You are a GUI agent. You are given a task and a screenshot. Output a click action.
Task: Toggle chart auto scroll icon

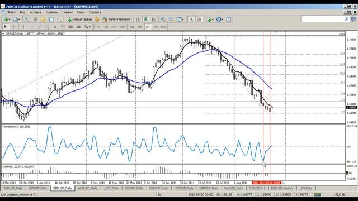click(191, 20)
